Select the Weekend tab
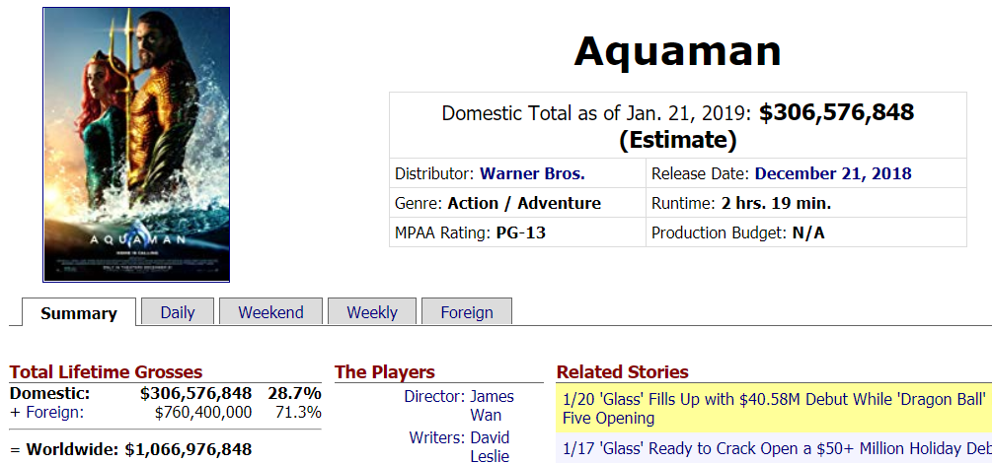 click(270, 312)
